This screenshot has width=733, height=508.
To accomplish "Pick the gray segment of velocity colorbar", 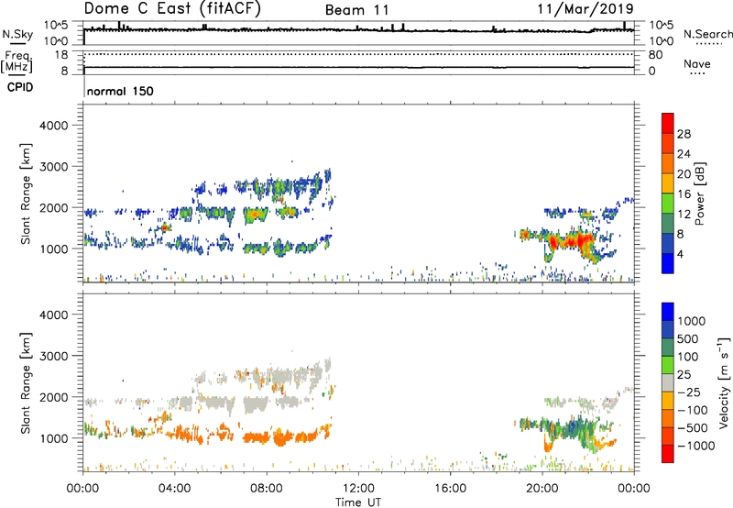I will [x=668, y=383].
